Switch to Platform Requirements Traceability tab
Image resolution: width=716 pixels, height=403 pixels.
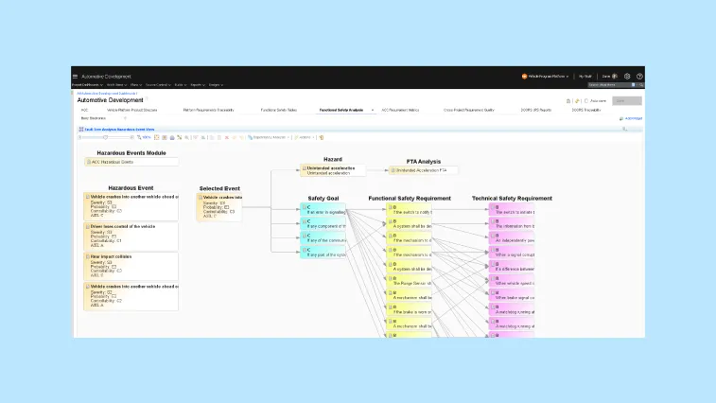pos(208,110)
